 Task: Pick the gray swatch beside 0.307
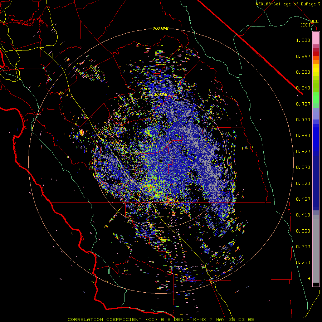[x=316, y=249]
